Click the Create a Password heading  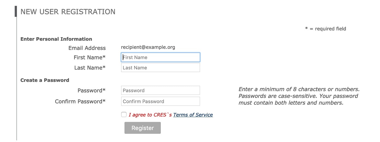click(x=45, y=80)
